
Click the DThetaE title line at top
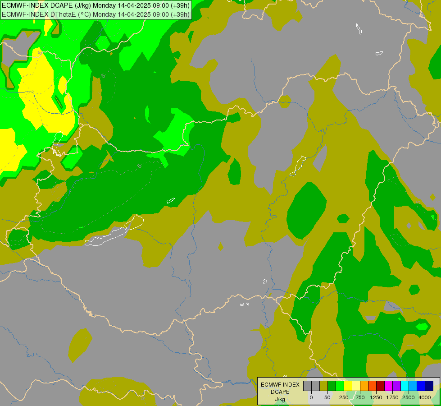coord(96,14)
